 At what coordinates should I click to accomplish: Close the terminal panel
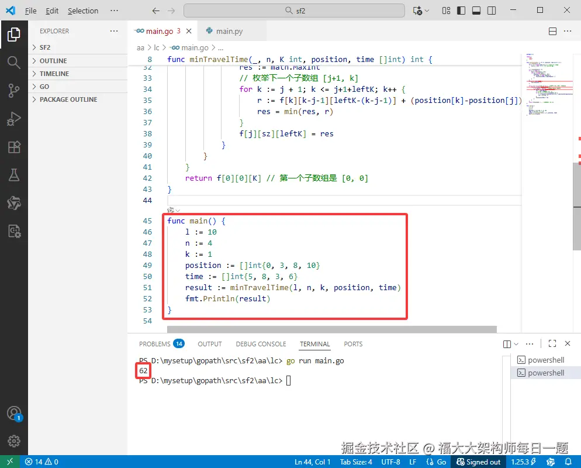point(568,344)
